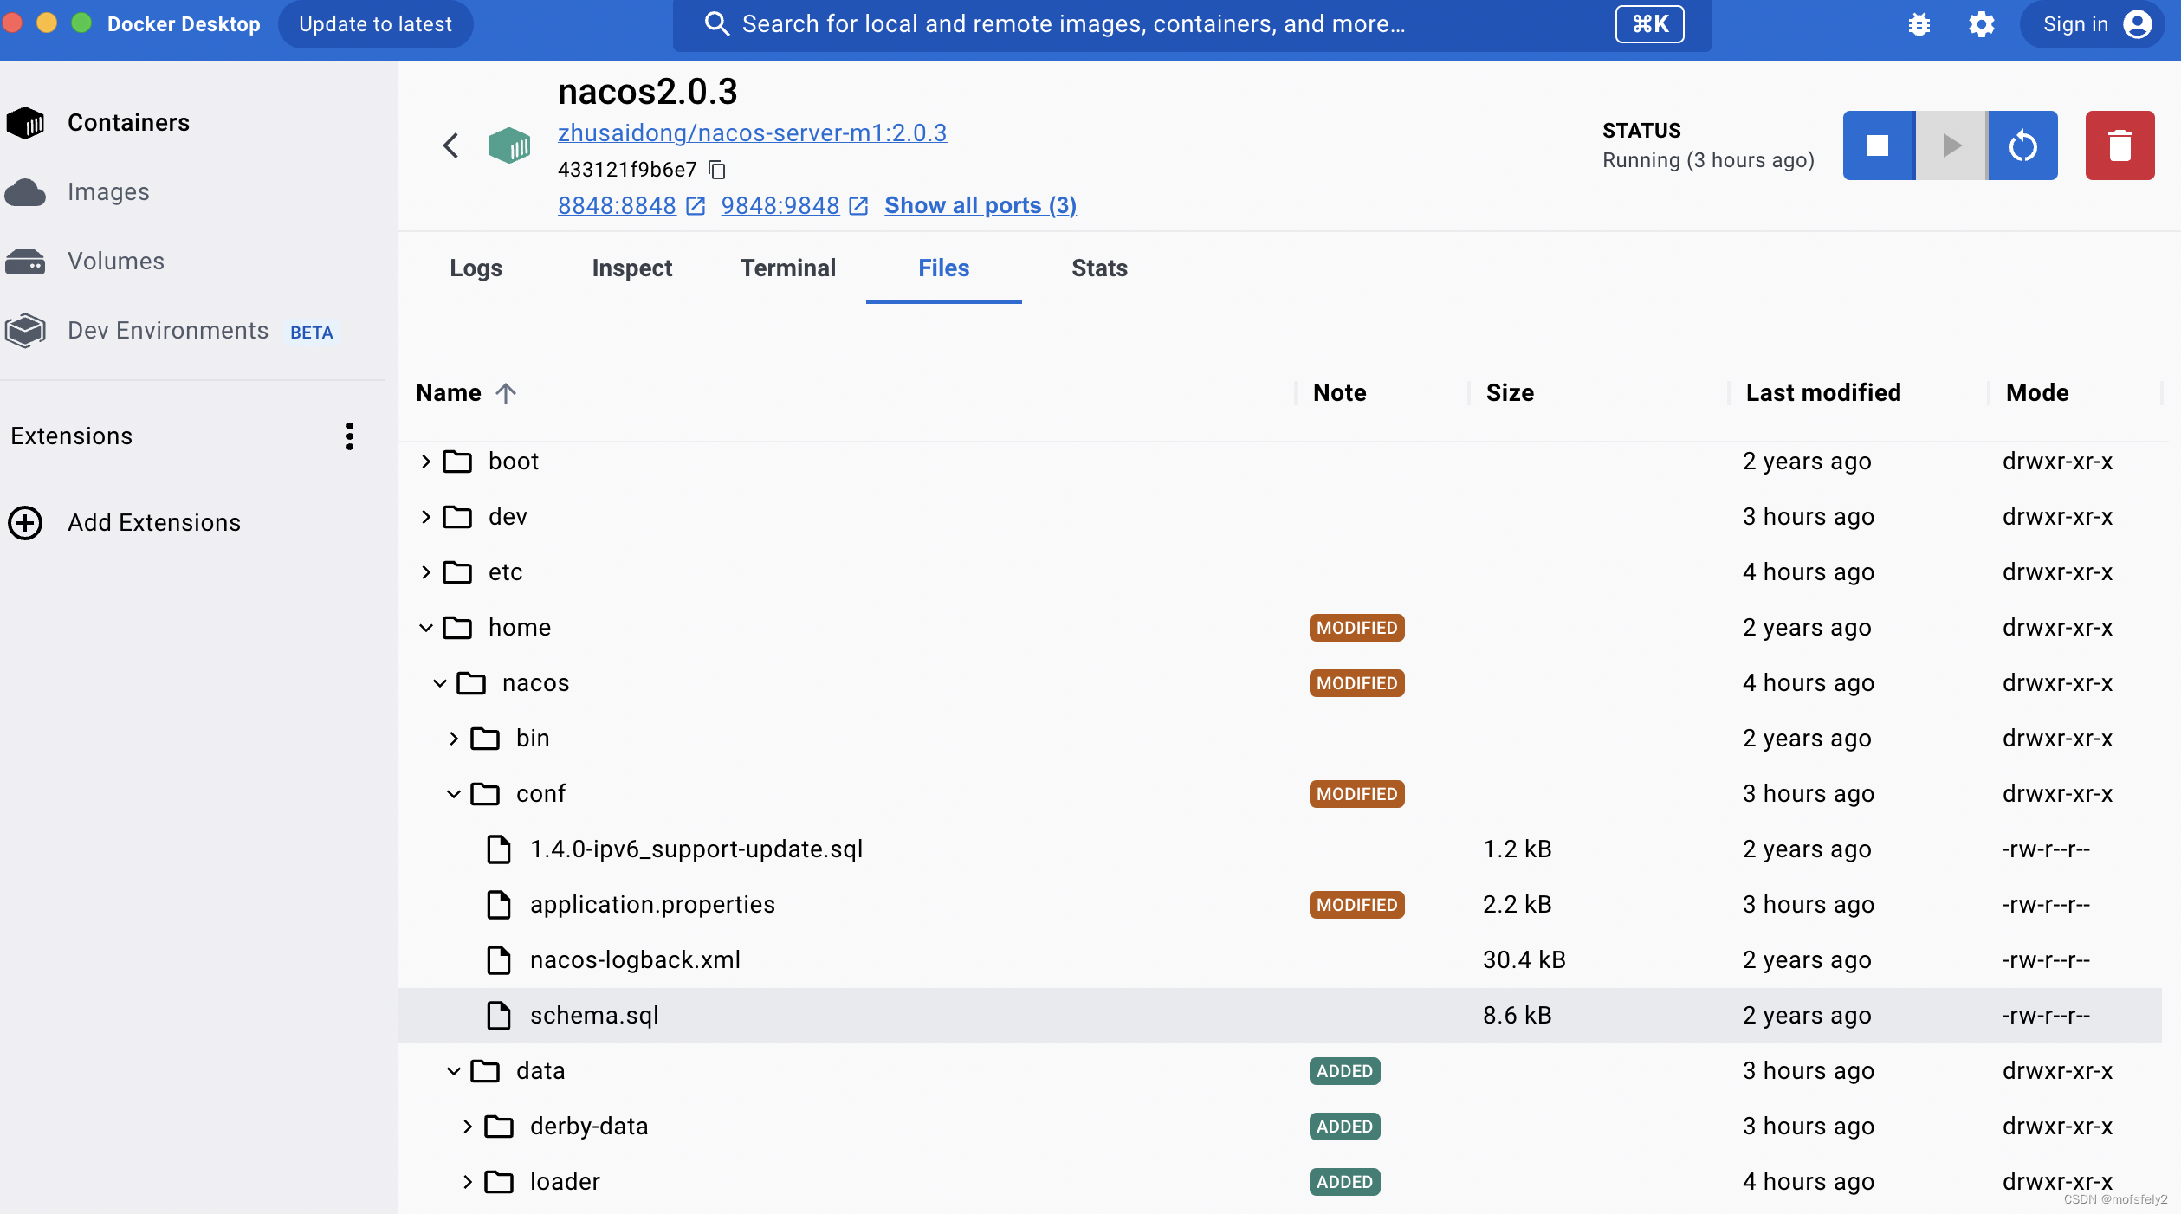Click the 1.4.0-ipv6_support-update.sql file icon
The width and height of the screenshot is (2181, 1214).
[x=499, y=849]
